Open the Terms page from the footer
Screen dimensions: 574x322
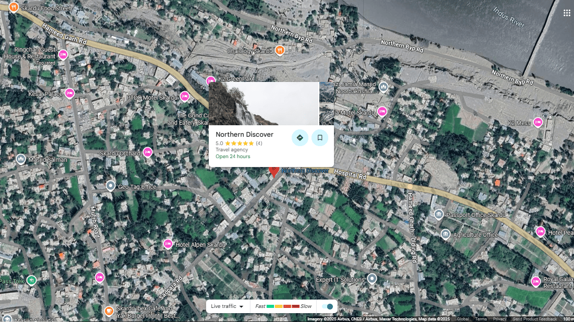(x=480, y=318)
